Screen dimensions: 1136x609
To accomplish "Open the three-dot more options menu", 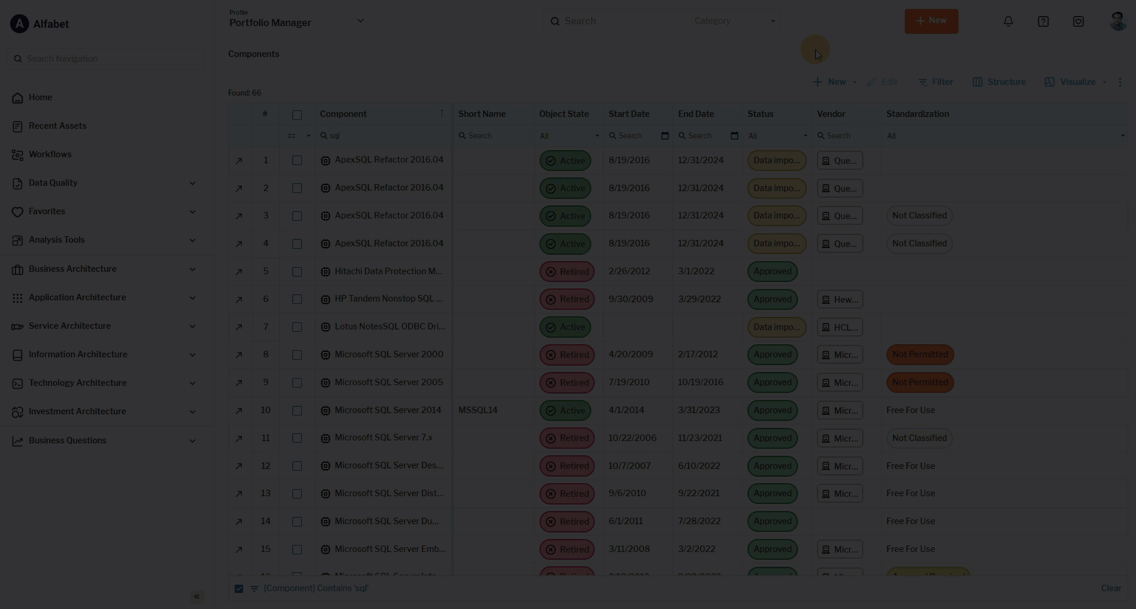I will click(1120, 82).
